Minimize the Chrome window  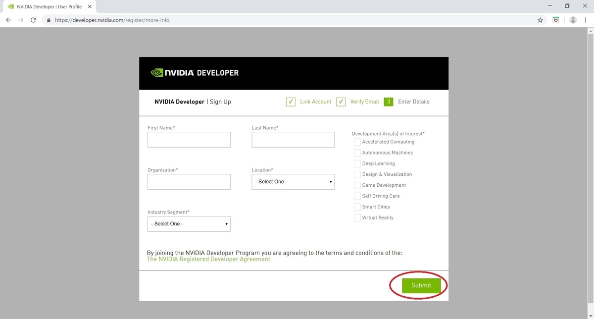[x=551, y=6]
